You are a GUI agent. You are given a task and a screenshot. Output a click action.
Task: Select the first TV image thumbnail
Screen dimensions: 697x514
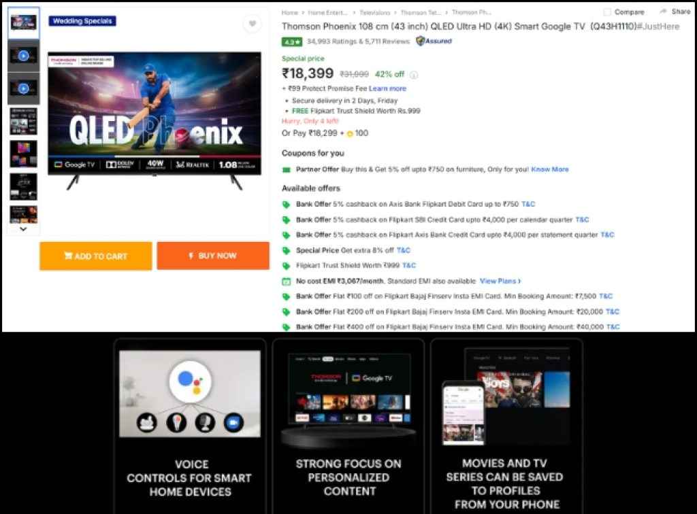pos(23,23)
